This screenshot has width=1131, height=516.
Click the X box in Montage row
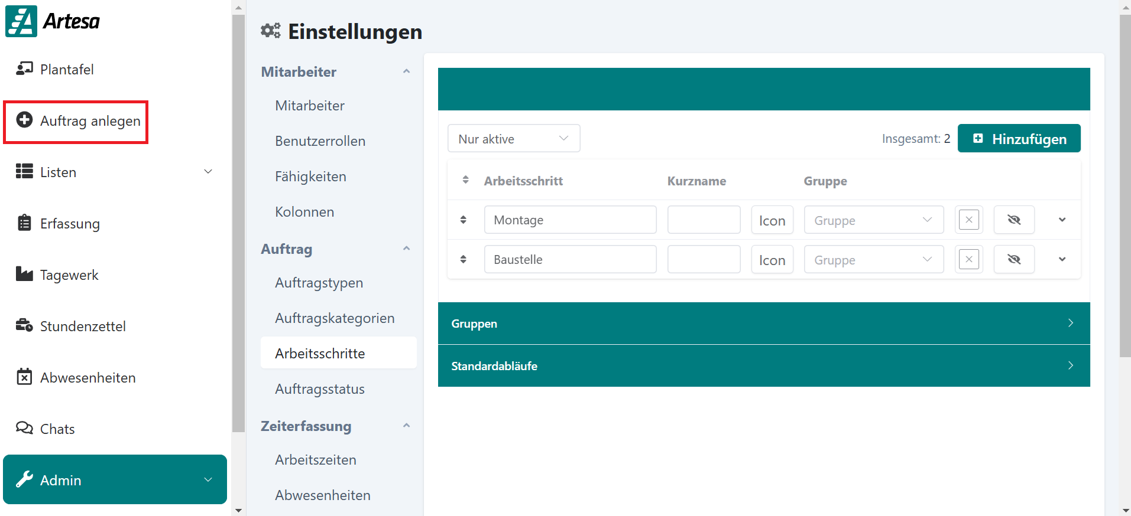tap(968, 220)
